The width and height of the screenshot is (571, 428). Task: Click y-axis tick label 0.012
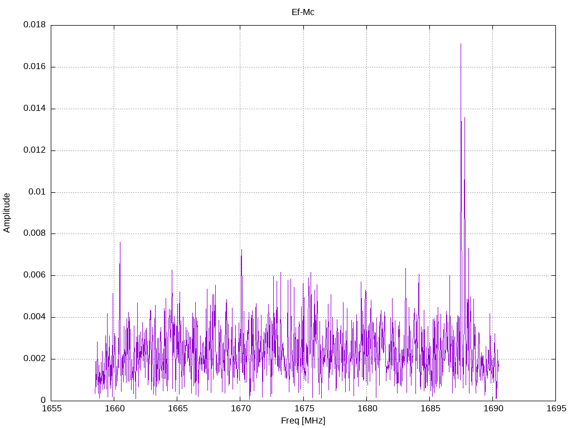35,150
